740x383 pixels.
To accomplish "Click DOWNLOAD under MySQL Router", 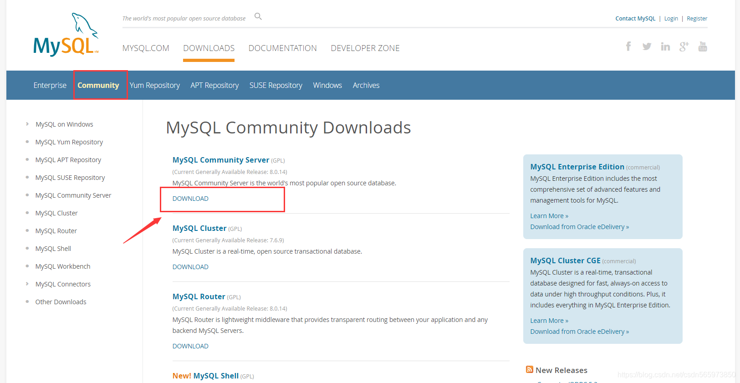I will (x=190, y=346).
